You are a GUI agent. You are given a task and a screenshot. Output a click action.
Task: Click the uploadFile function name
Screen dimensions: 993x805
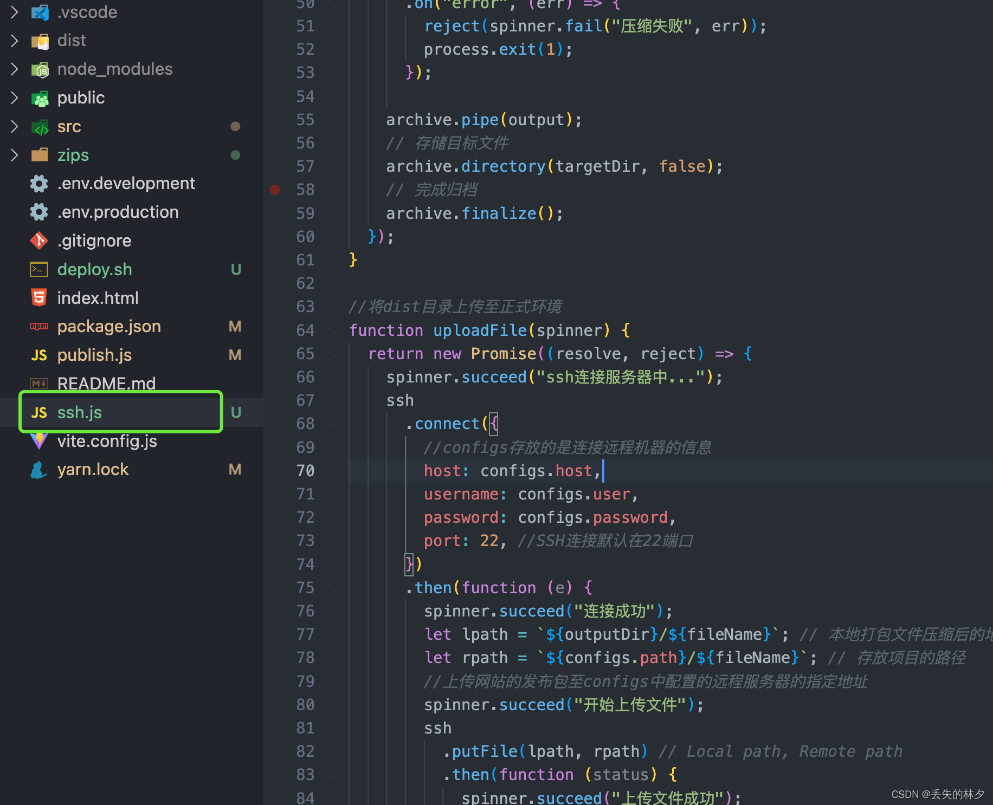tap(480, 330)
